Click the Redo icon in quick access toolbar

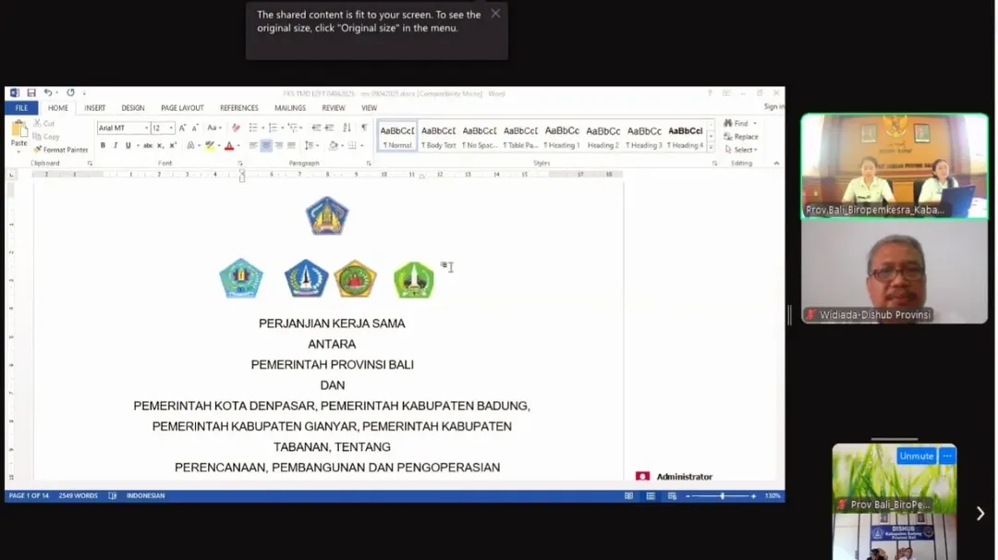point(70,93)
